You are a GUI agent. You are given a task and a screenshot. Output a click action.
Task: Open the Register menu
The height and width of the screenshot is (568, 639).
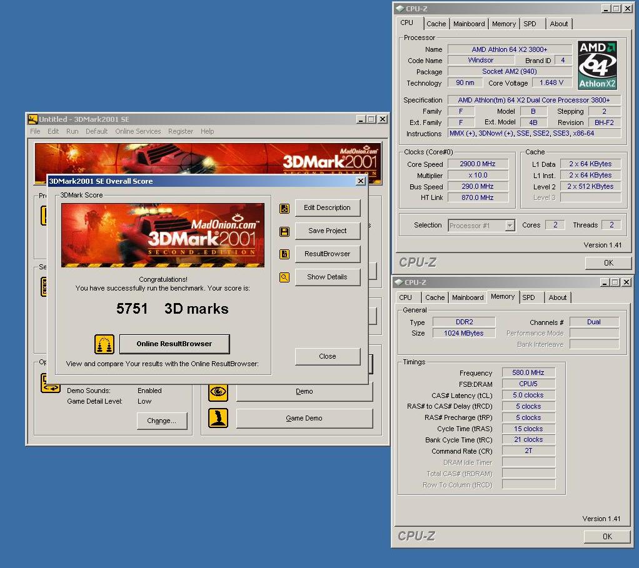click(x=181, y=131)
